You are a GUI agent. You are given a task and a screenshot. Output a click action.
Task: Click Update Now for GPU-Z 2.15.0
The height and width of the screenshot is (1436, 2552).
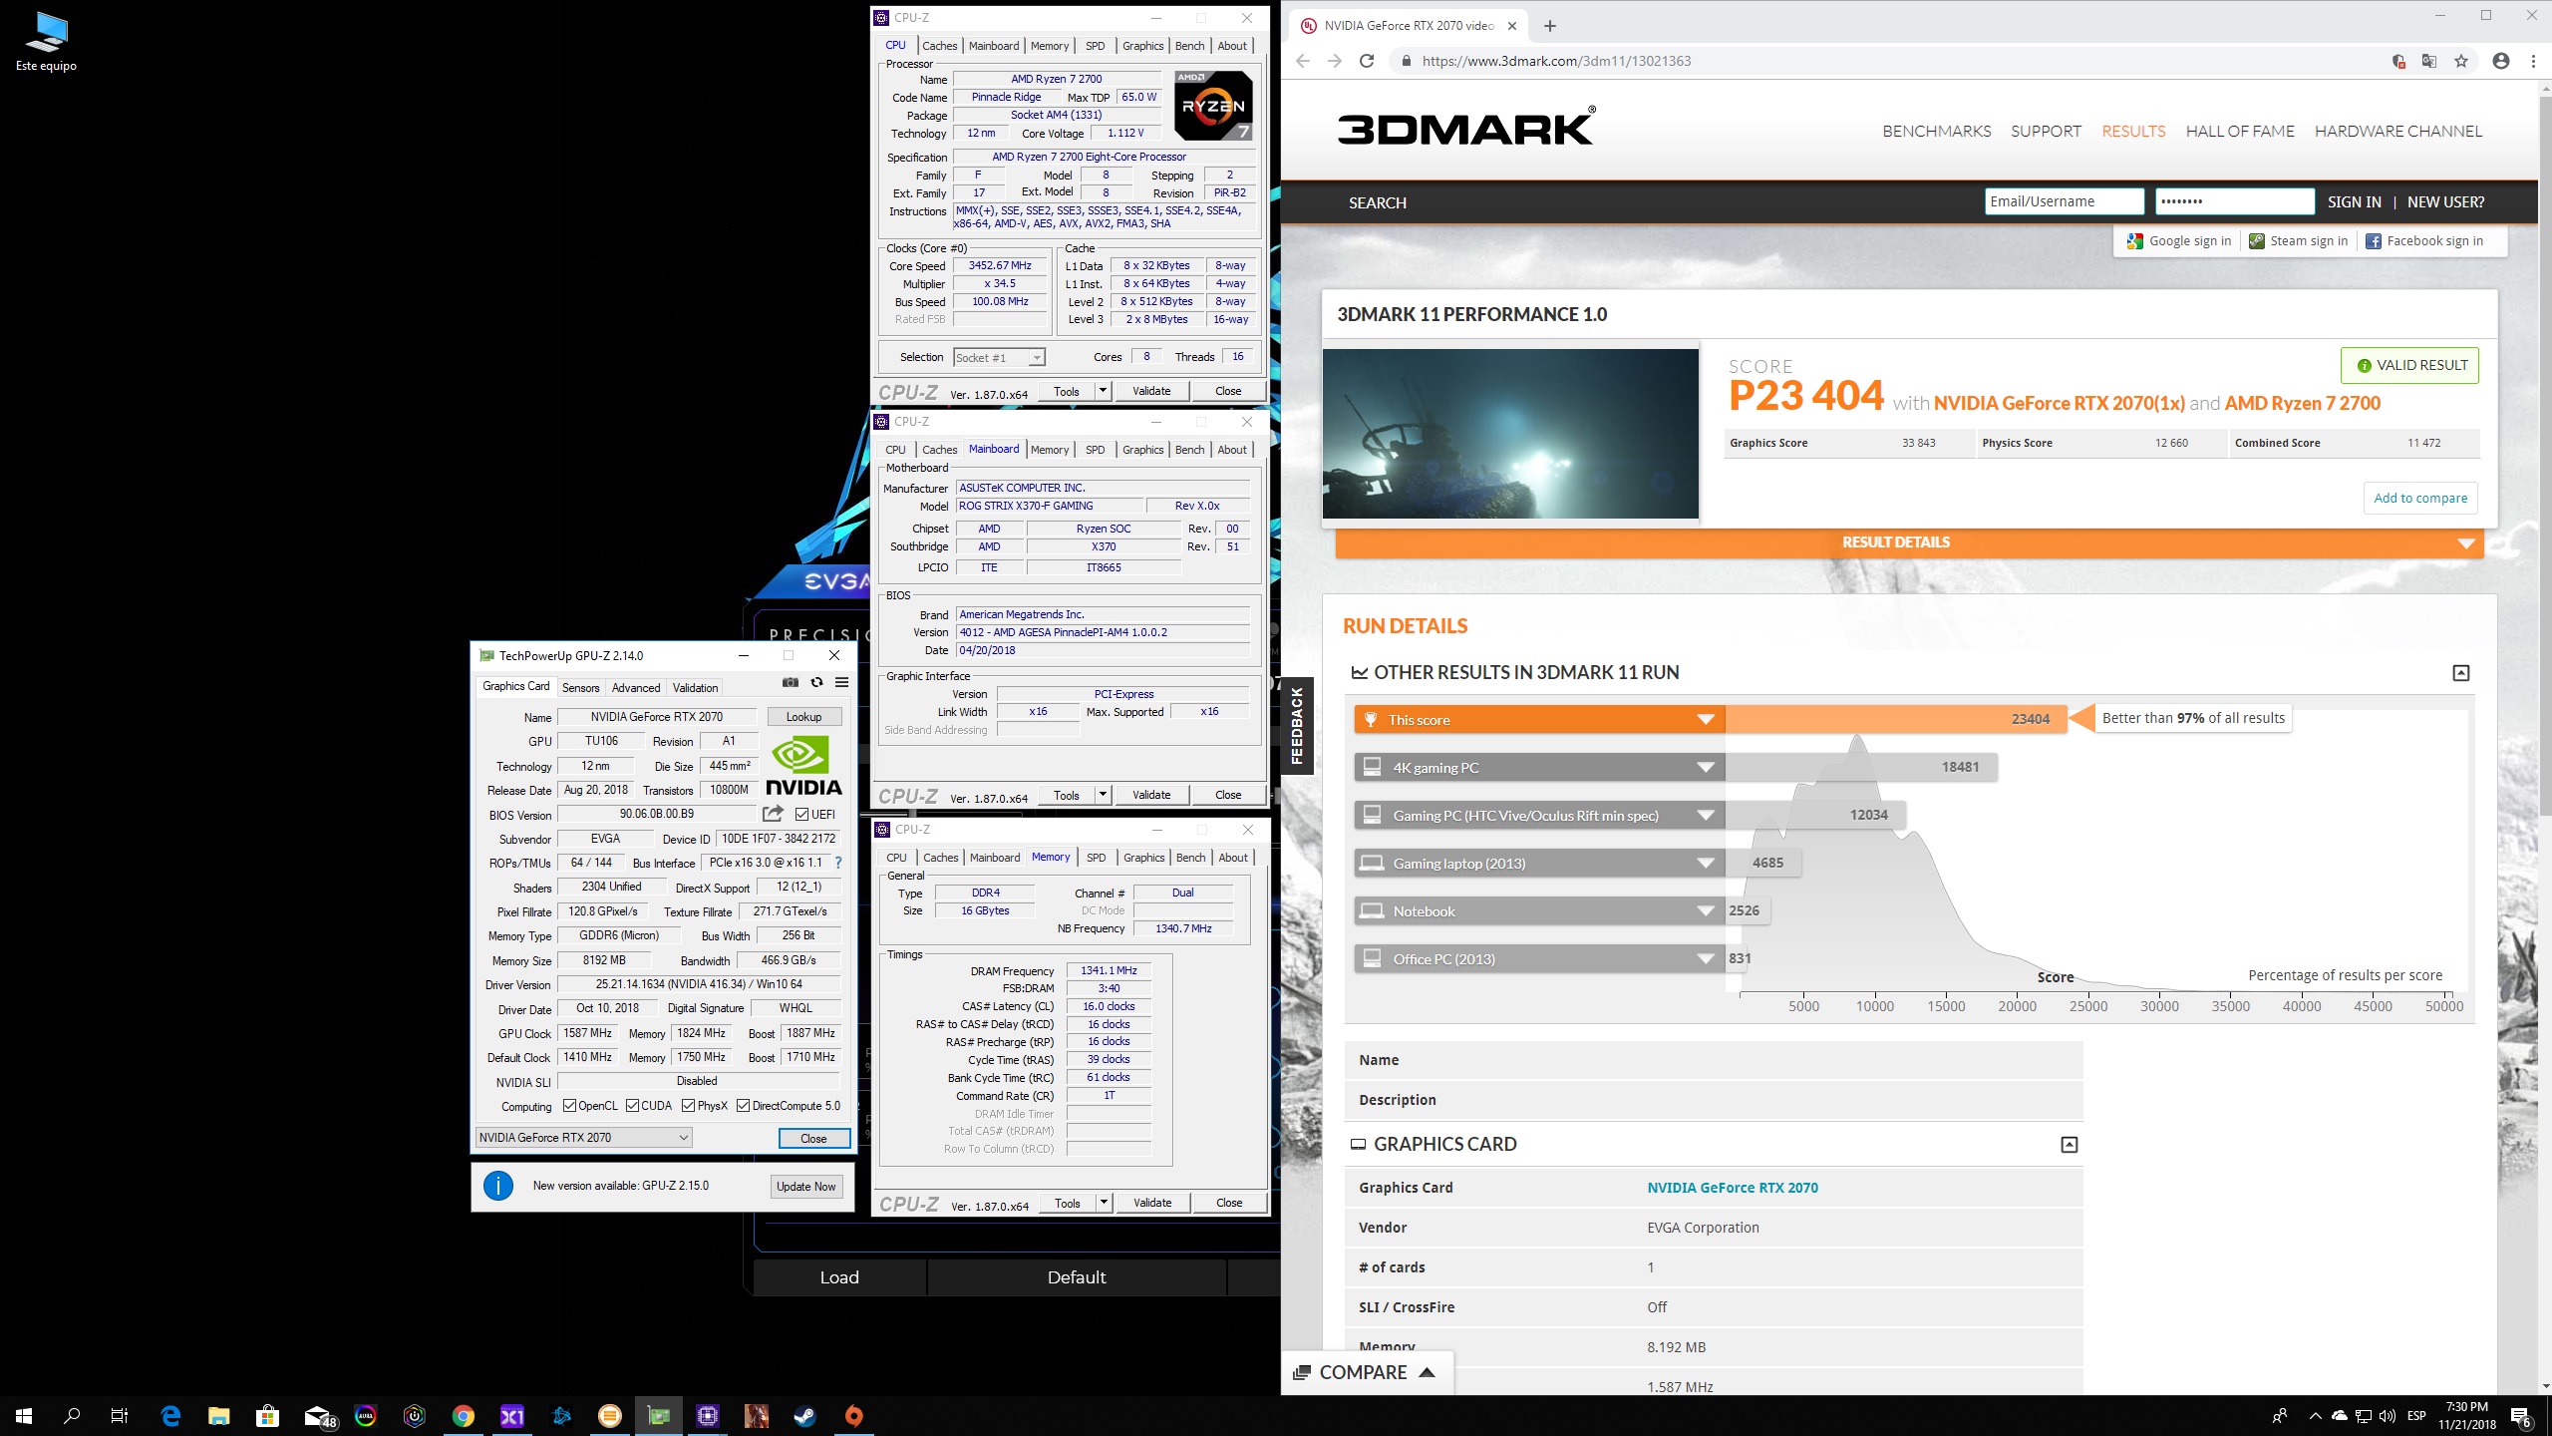pos(806,1186)
